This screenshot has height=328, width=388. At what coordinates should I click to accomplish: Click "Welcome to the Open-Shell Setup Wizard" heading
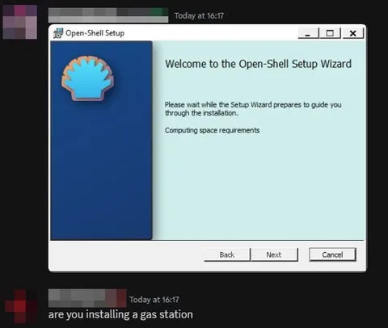pyautogui.click(x=258, y=64)
